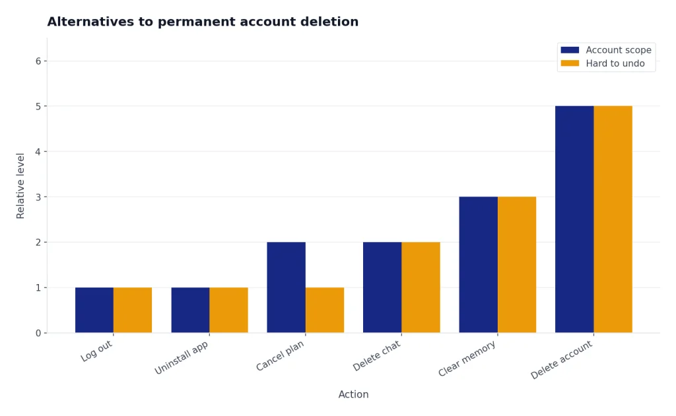Select the orange Delete chat bar

[421, 287]
